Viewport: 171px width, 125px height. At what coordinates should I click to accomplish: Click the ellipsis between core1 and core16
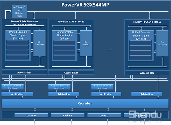click(110, 49)
